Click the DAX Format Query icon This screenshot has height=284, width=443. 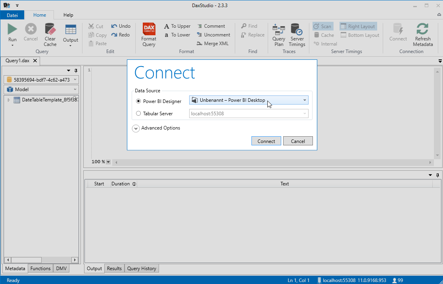(x=149, y=29)
